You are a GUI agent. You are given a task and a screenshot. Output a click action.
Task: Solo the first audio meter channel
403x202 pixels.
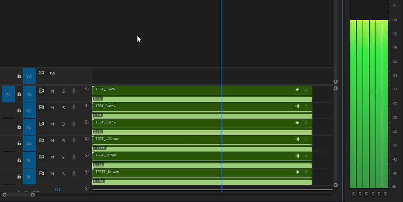click(x=353, y=194)
